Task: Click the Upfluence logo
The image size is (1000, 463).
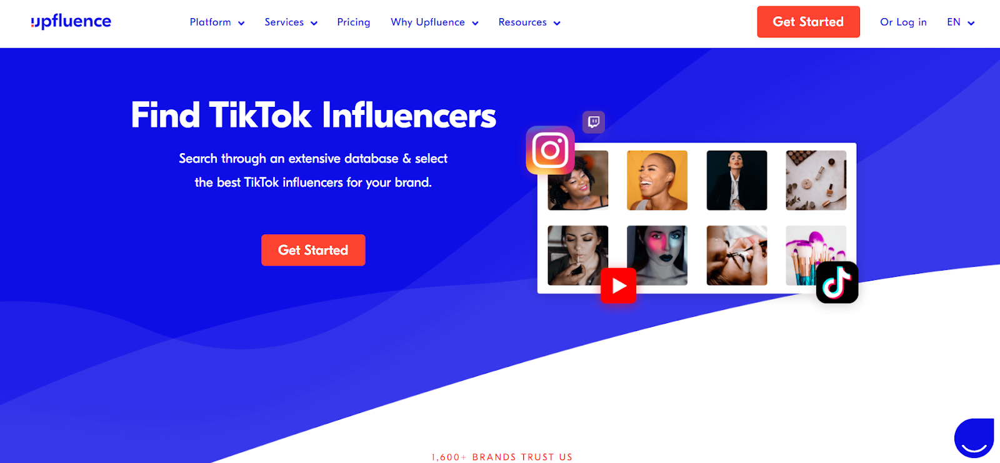Action: click(x=71, y=22)
